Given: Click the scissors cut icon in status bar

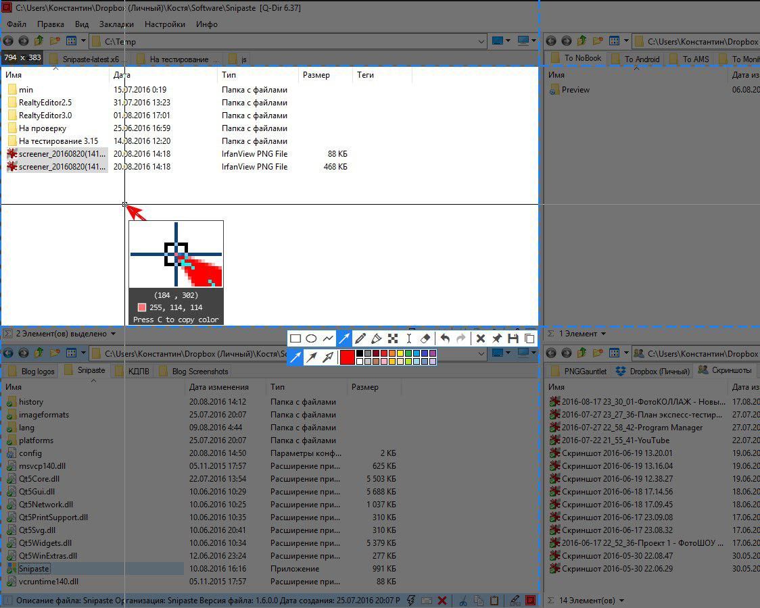Looking at the screenshot, I should pos(463,601).
